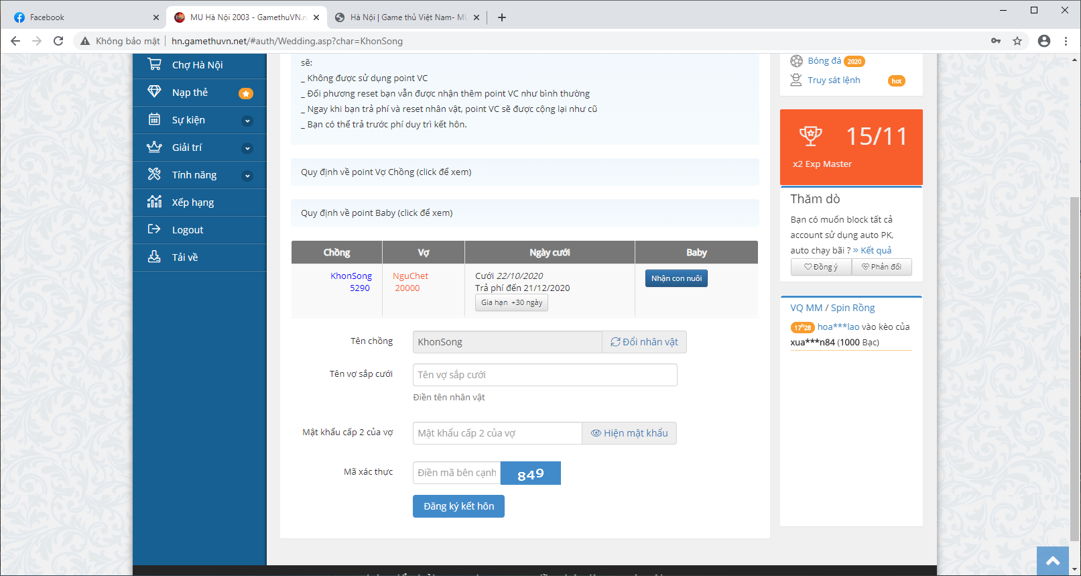Click the calendar icon next to Sự kiện
This screenshot has height=576, width=1081.
point(154,119)
